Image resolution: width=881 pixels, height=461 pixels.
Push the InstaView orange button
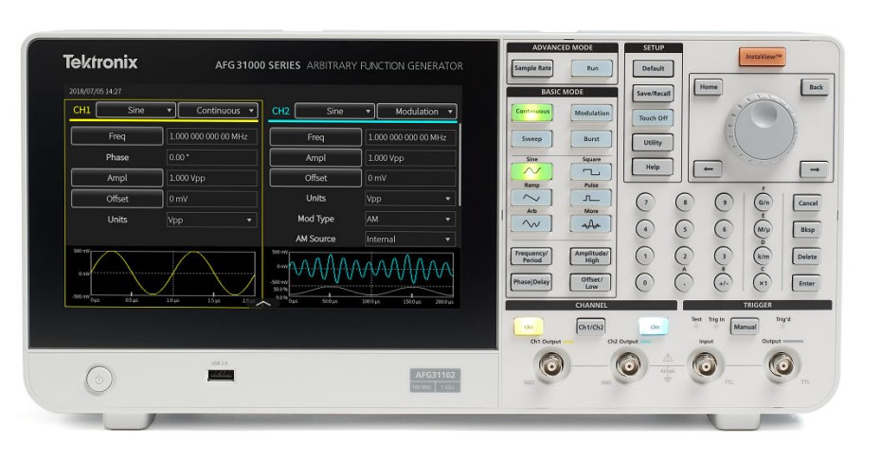(762, 57)
